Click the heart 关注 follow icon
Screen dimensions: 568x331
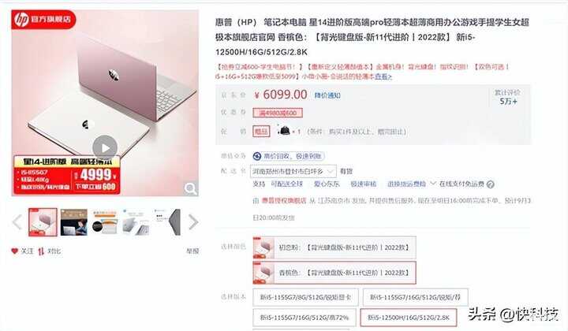click(14, 251)
